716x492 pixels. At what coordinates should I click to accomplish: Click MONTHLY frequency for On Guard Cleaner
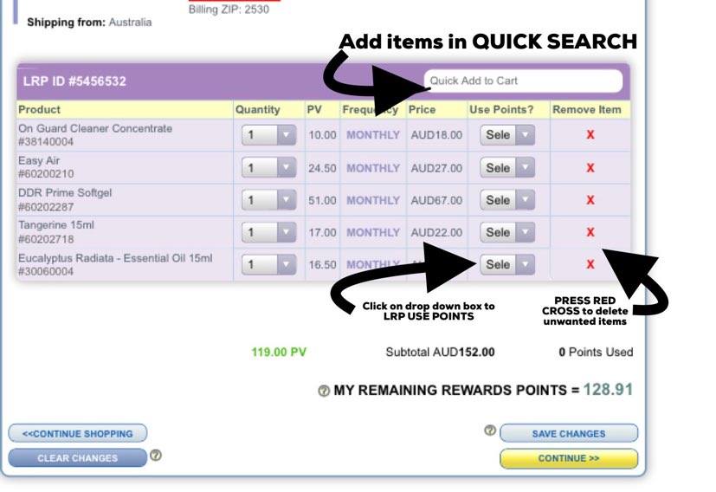373,135
